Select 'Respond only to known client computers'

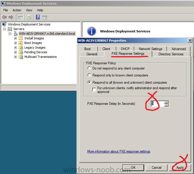[x=89, y=75]
